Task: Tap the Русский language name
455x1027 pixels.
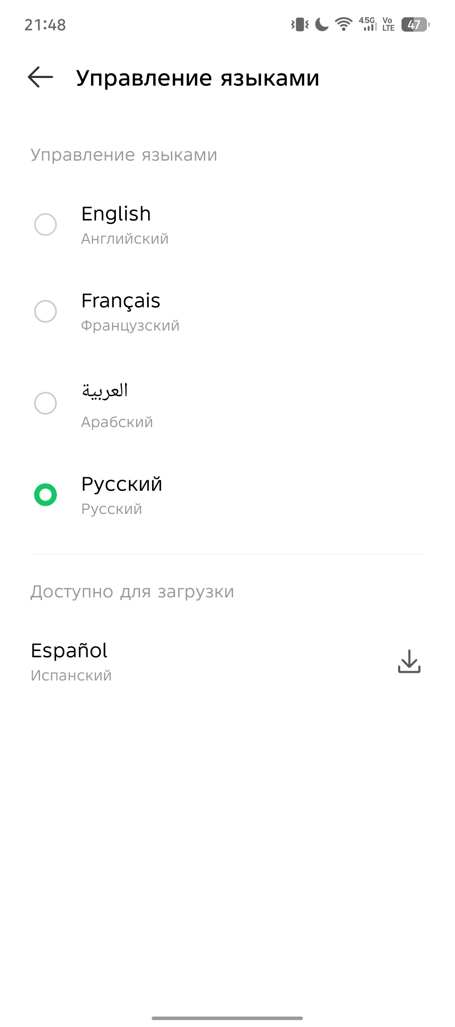Action: coord(122,484)
